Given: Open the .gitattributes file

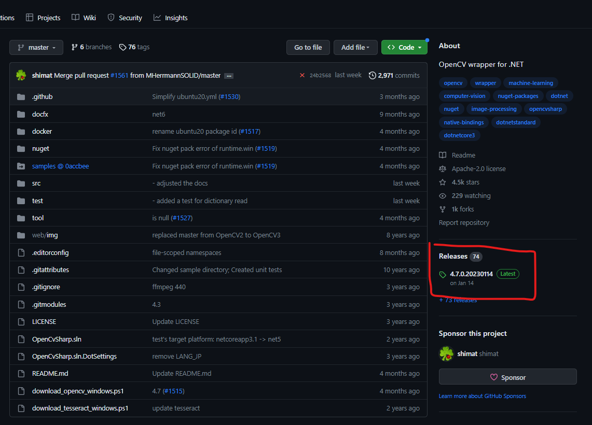Looking at the screenshot, I should [x=51, y=270].
